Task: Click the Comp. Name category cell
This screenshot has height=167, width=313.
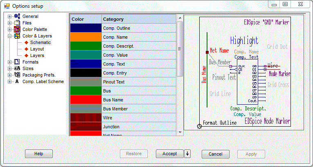Action: (139, 37)
